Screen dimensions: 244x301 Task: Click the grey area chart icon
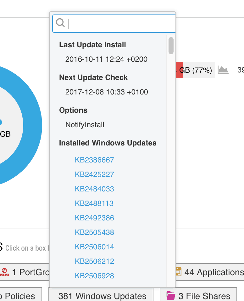(223, 70)
